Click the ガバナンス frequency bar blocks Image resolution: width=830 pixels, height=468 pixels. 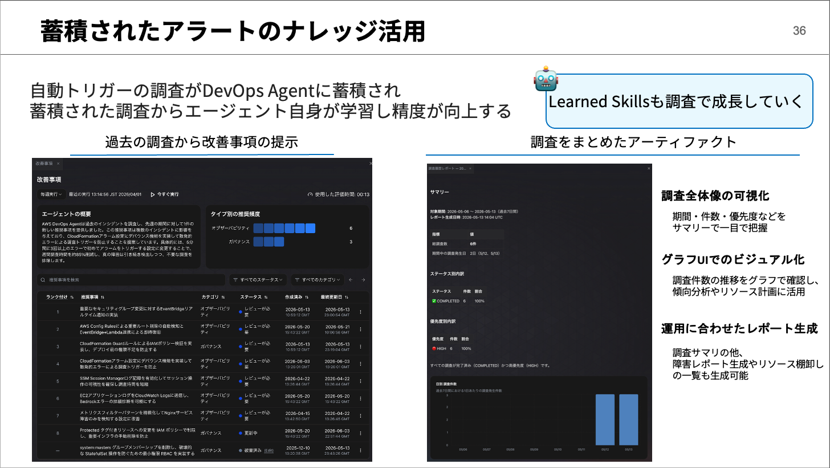click(268, 242)
